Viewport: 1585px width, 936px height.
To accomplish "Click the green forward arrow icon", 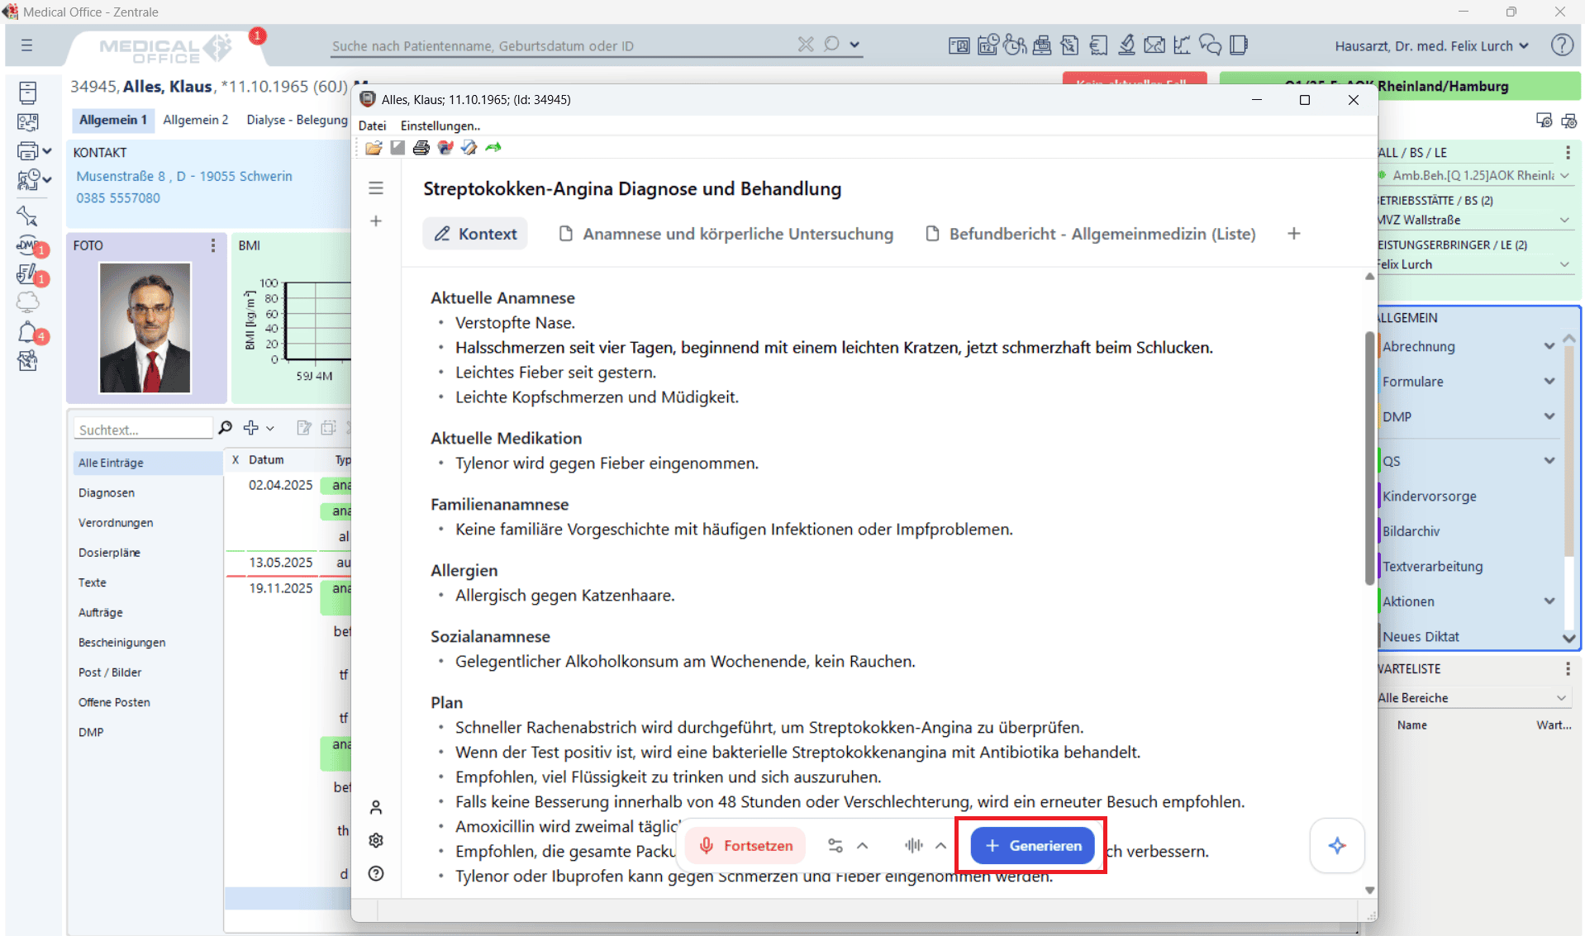I will click(493, 148).
